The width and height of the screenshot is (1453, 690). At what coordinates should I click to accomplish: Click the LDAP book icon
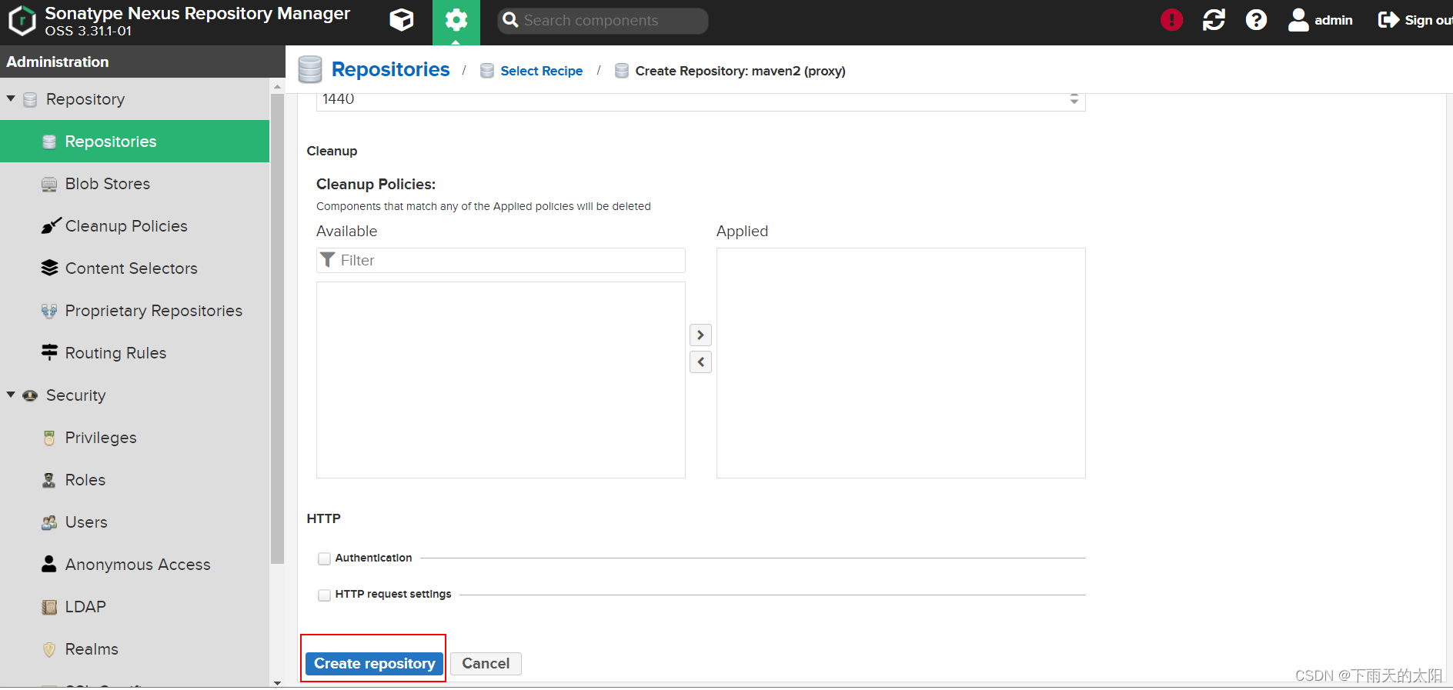[49, 607]
